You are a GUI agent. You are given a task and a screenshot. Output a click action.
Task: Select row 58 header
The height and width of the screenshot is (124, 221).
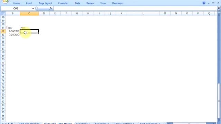3,17
